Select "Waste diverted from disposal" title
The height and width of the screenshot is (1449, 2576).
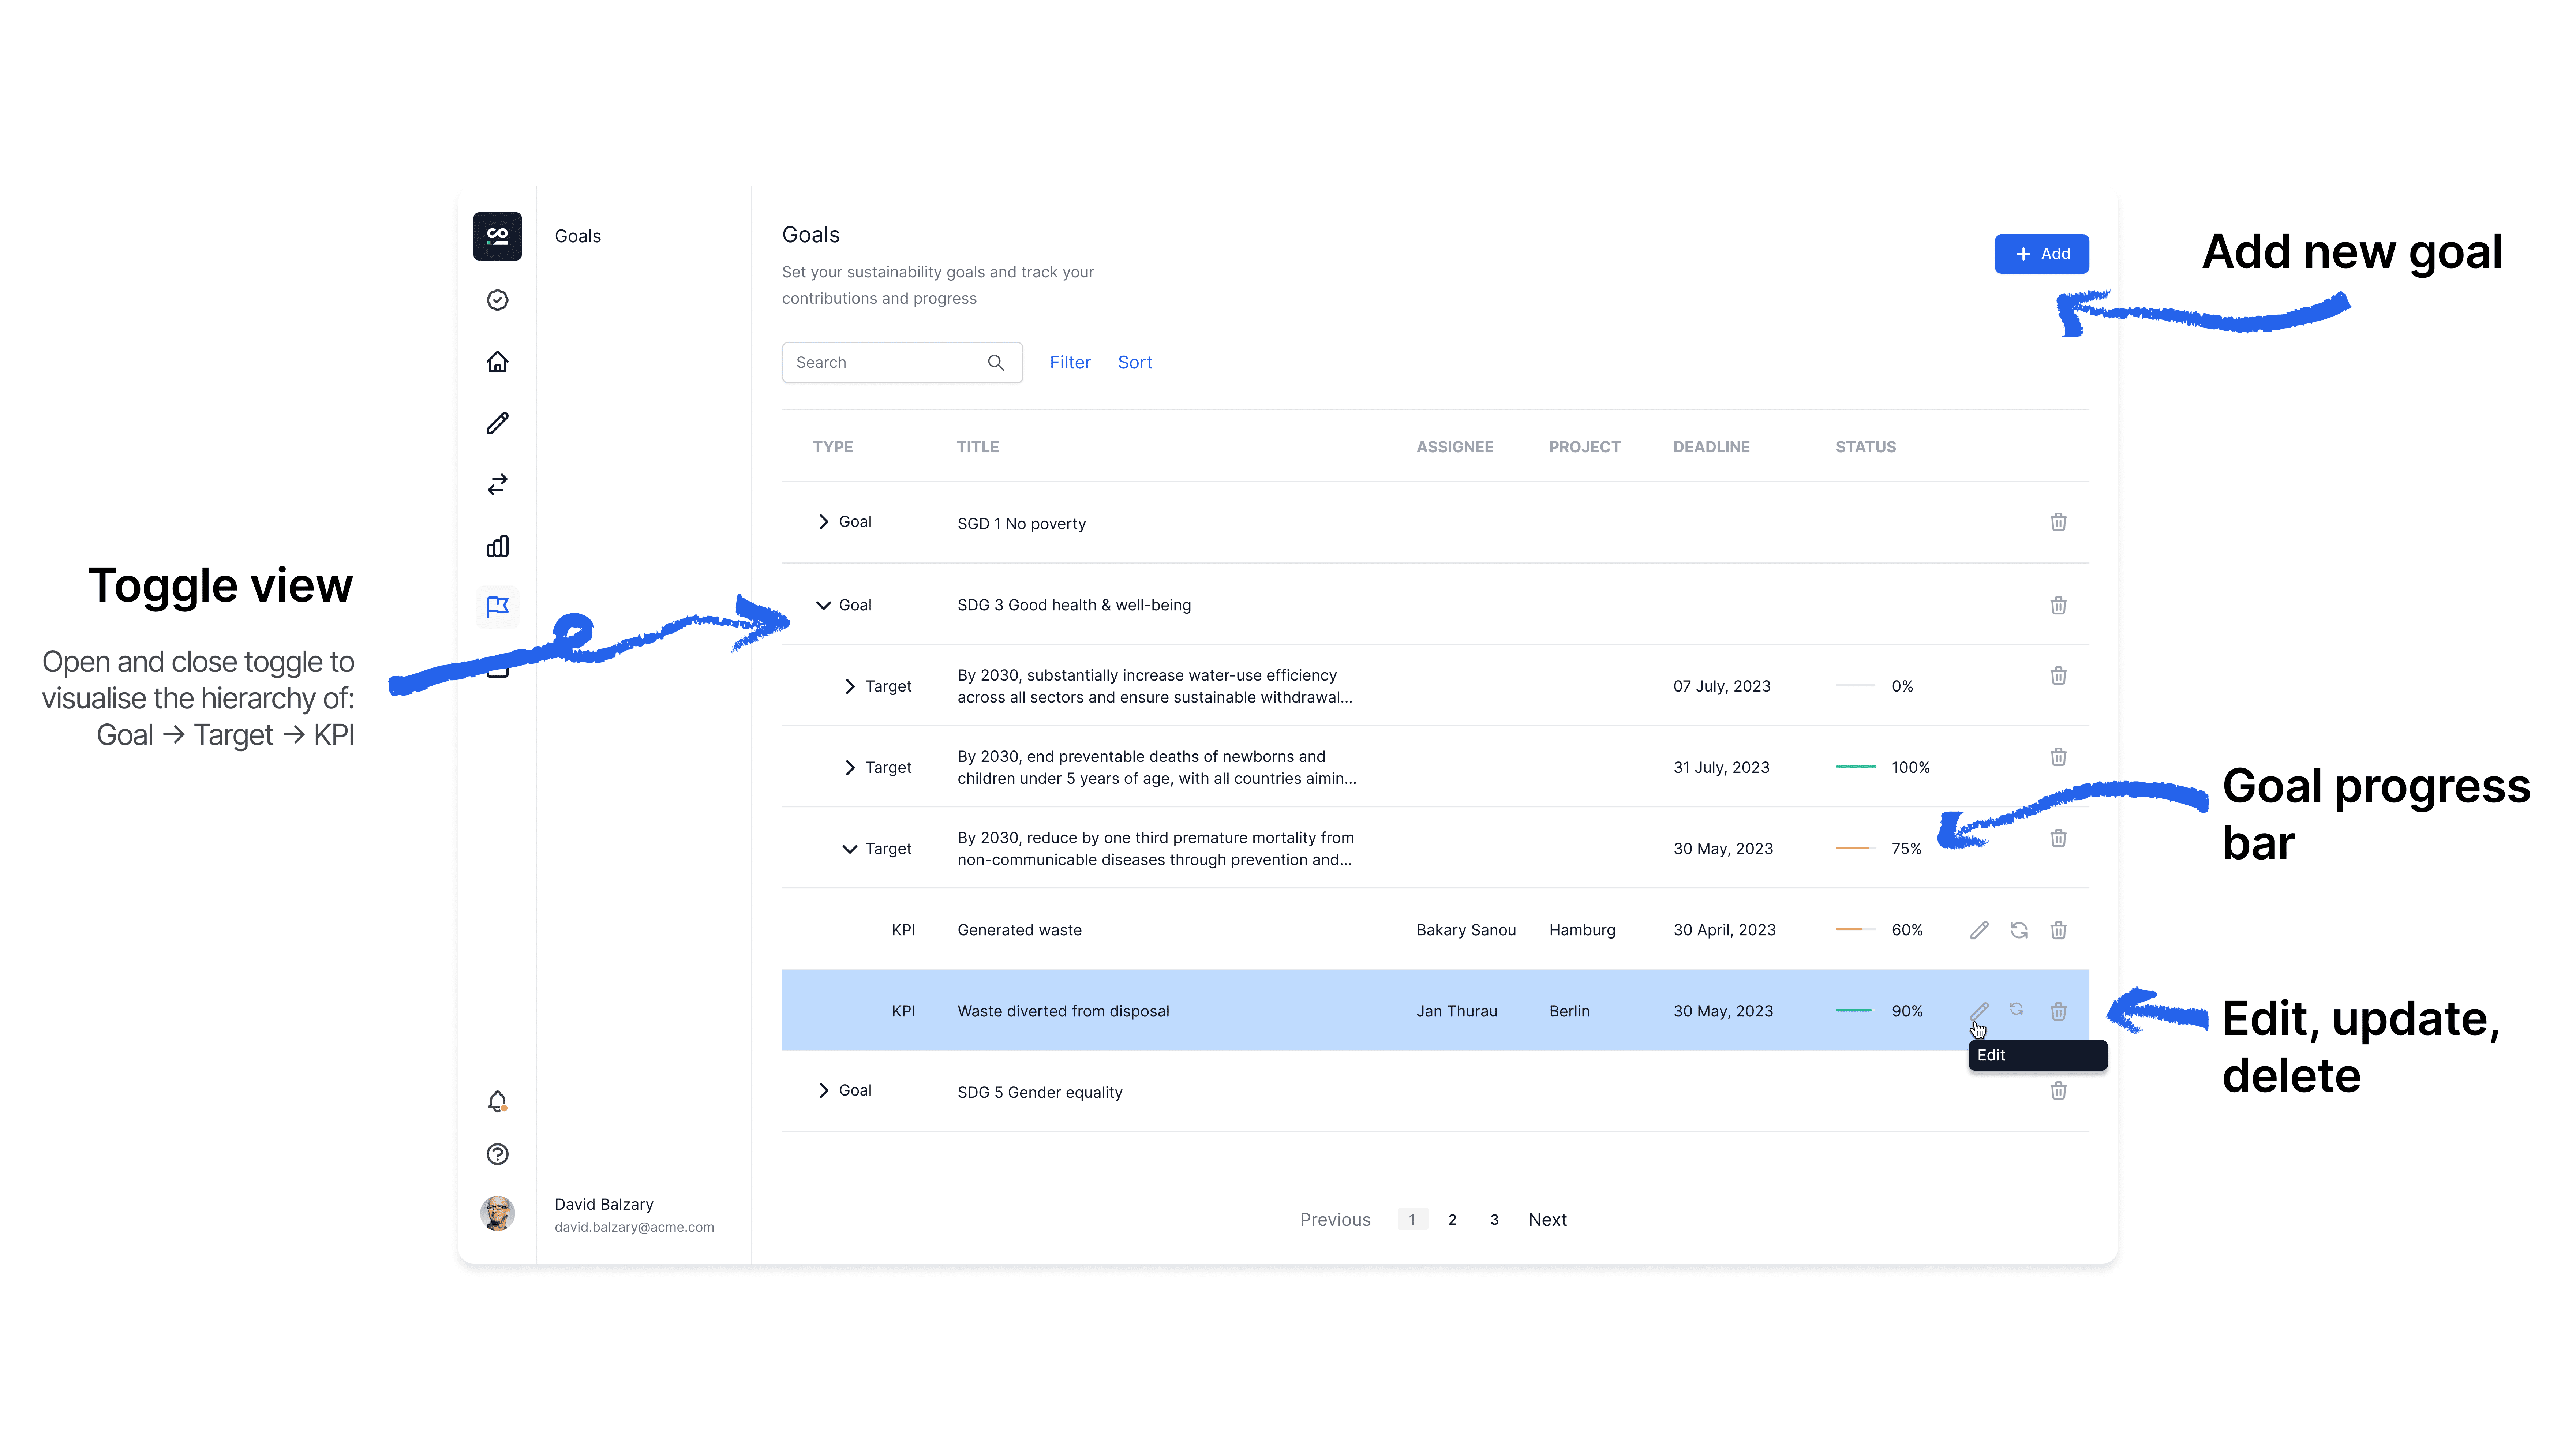(x=1063, y=1011)
